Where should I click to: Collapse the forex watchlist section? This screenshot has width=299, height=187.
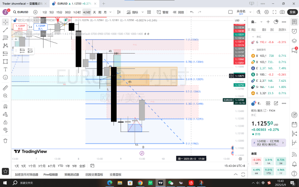point(253,37)
